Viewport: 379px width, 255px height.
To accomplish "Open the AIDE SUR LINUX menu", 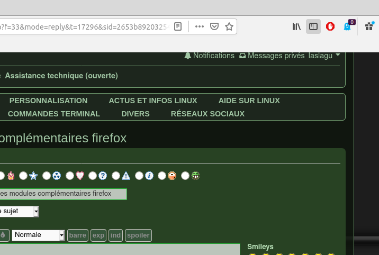I will (x=249, y=101).
